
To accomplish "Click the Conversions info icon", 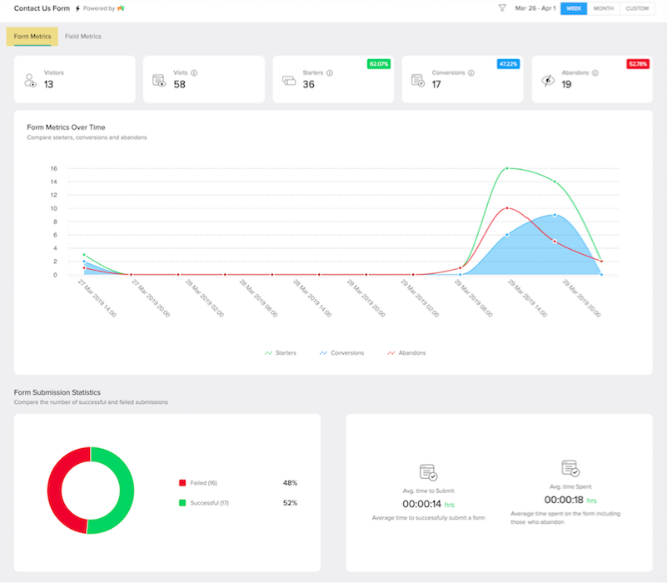I will (x=471, y=72).
